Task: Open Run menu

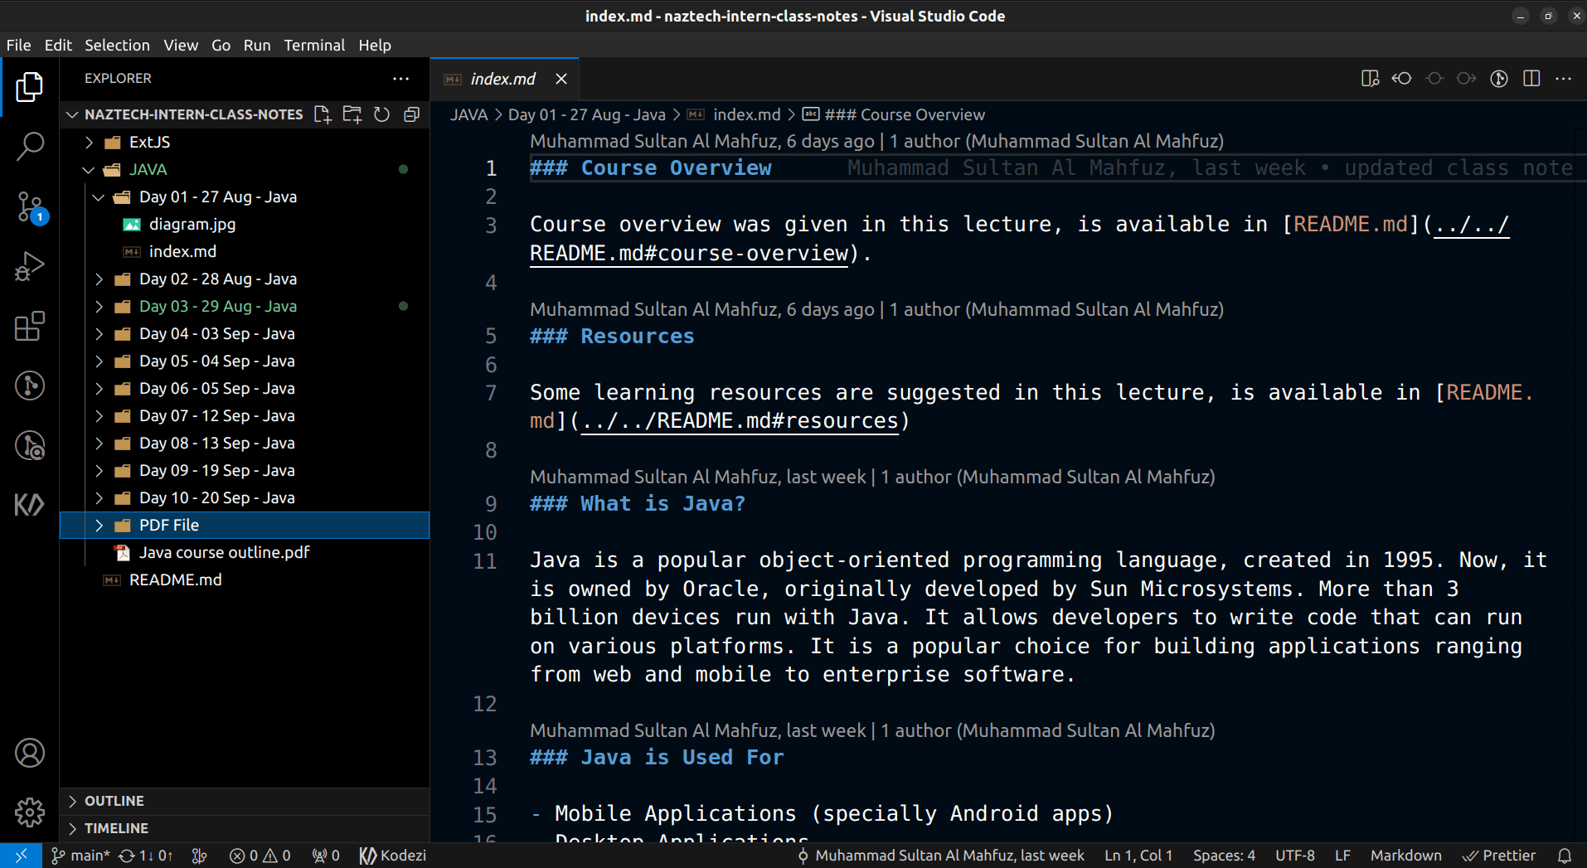Action: tap(257, 46)
